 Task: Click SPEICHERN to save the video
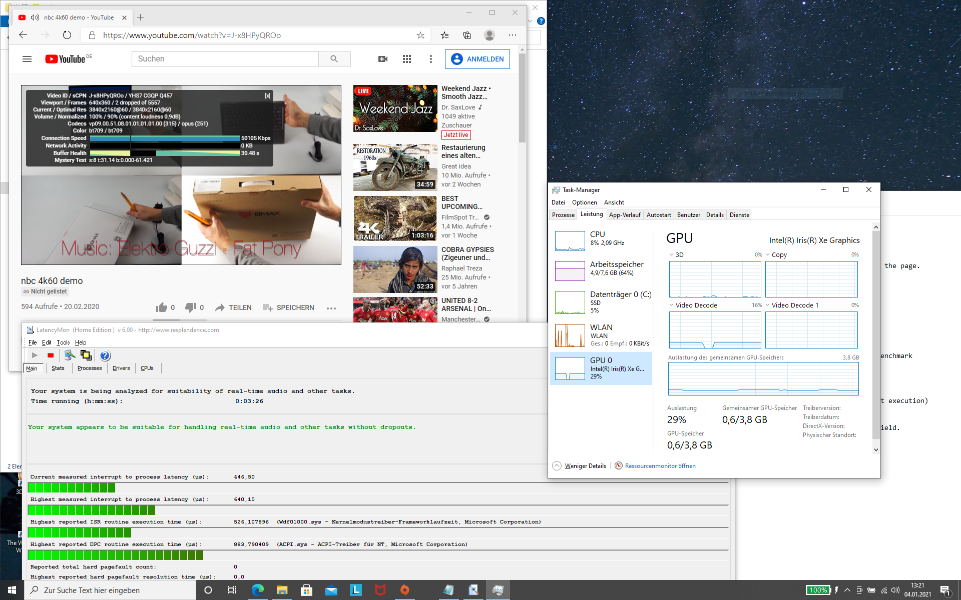click(x=288, y=307)
